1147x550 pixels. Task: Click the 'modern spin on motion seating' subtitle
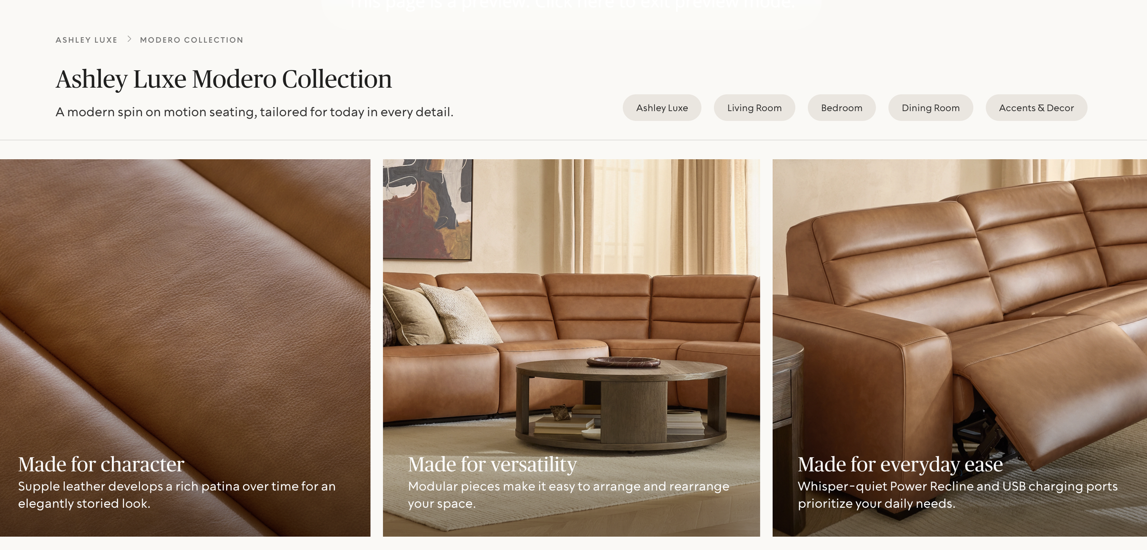tap(254, 112)
